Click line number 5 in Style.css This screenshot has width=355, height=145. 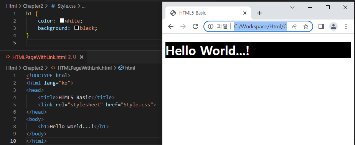[15, 42]
